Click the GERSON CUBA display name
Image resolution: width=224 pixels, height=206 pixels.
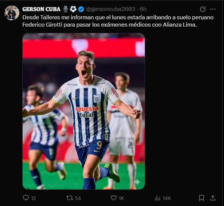click(x=41, y=9)
